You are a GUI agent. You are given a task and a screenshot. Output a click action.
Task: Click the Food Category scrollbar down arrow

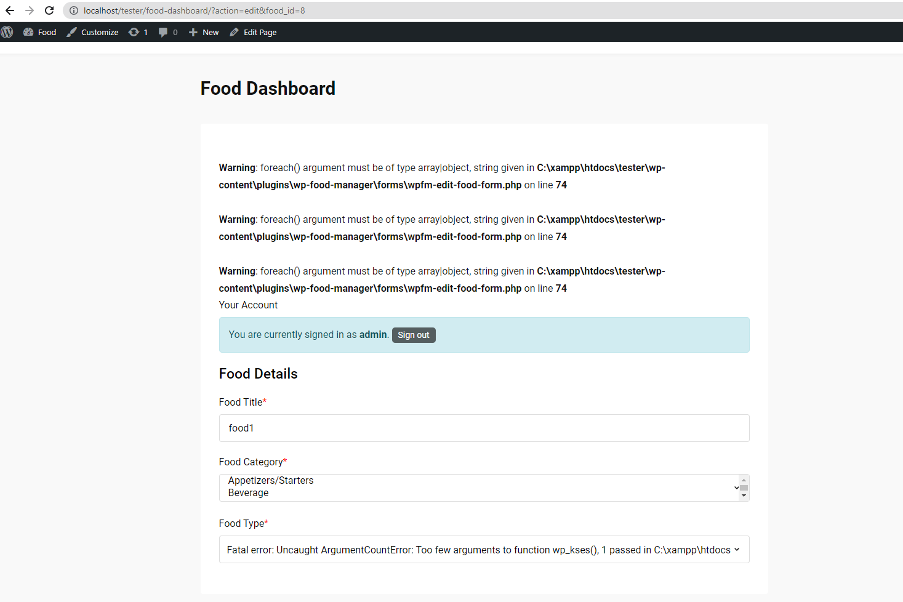point(744,495)
